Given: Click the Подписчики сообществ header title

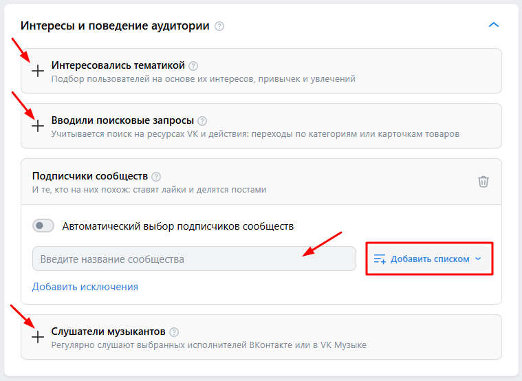Looking at the screenshot, I should click(x=89, y=176).
